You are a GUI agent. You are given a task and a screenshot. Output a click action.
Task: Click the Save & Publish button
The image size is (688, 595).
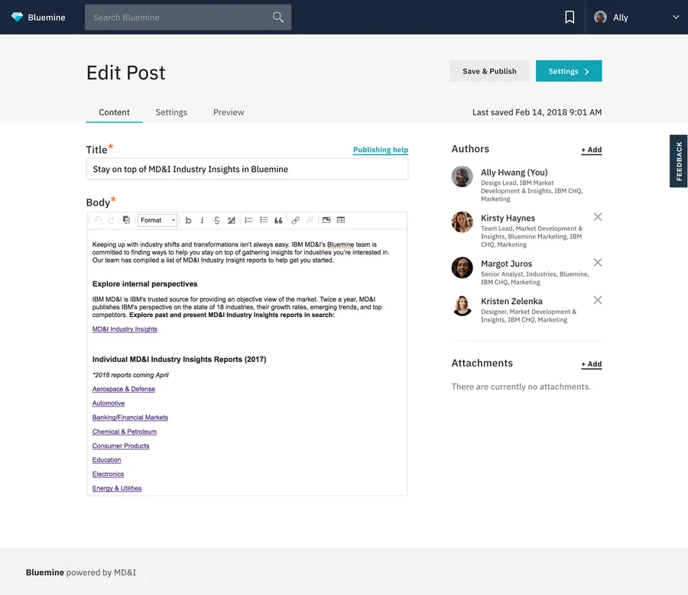point(489,71)
